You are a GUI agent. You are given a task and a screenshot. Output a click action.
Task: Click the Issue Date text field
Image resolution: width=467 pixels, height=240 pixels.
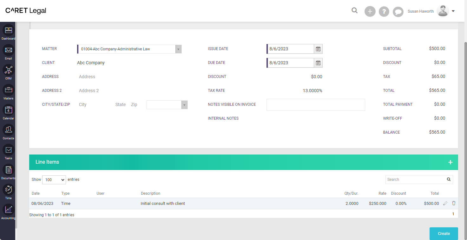point(291,49)
